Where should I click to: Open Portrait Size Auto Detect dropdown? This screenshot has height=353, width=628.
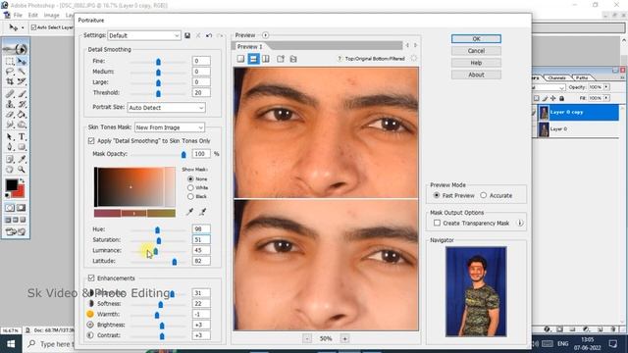click(166, 108)
